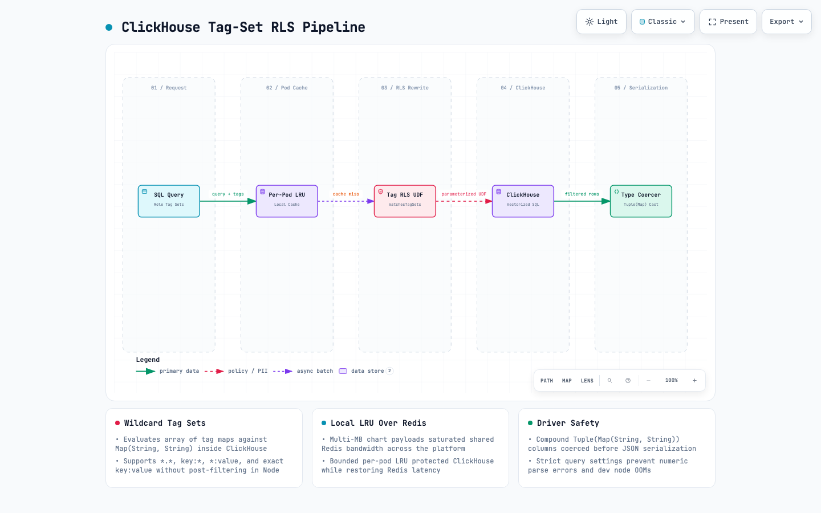Click the green primary data legend arrow
821x513 pixels.
coord(145,371)
